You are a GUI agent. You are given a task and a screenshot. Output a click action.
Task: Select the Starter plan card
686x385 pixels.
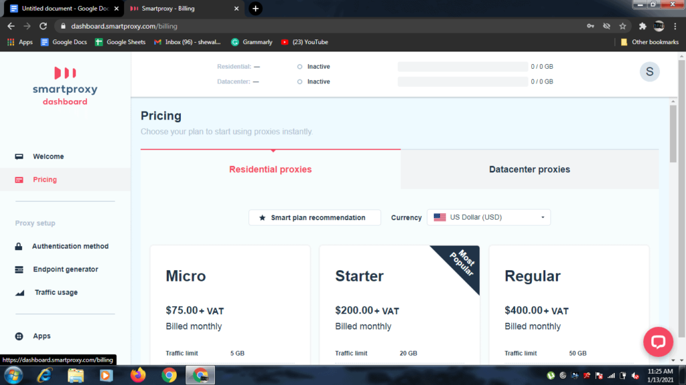399,305
